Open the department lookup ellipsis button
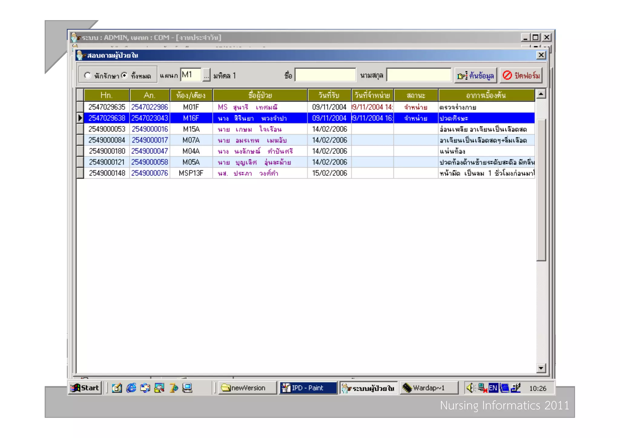This screenshot has height=438, width=620. coord(206,75)
